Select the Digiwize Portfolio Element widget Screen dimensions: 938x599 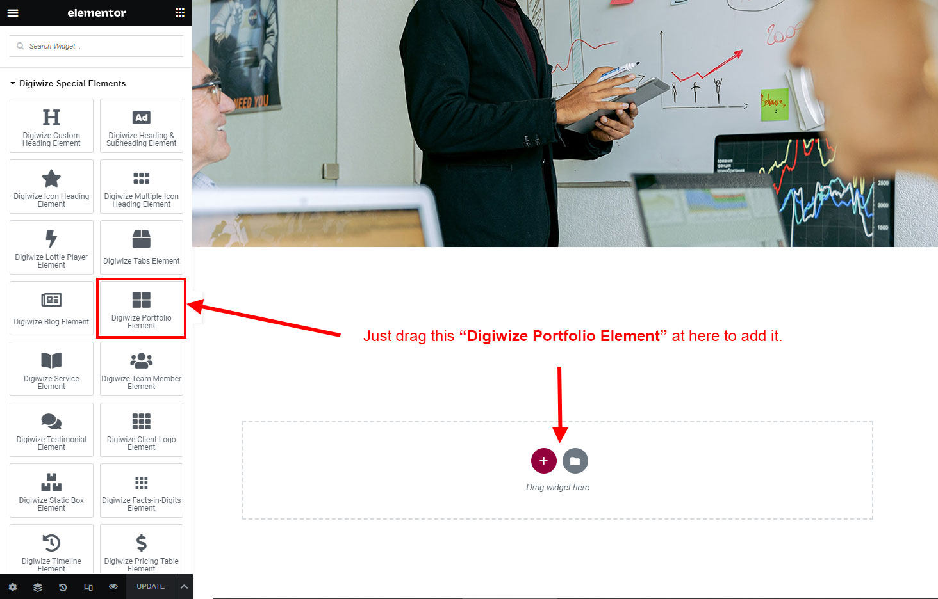(142, 308)
